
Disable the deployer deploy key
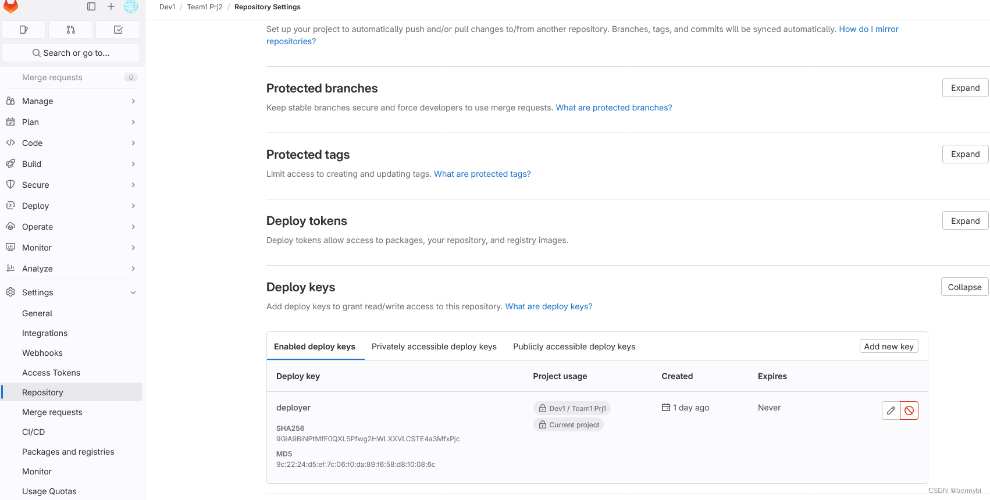909,410
